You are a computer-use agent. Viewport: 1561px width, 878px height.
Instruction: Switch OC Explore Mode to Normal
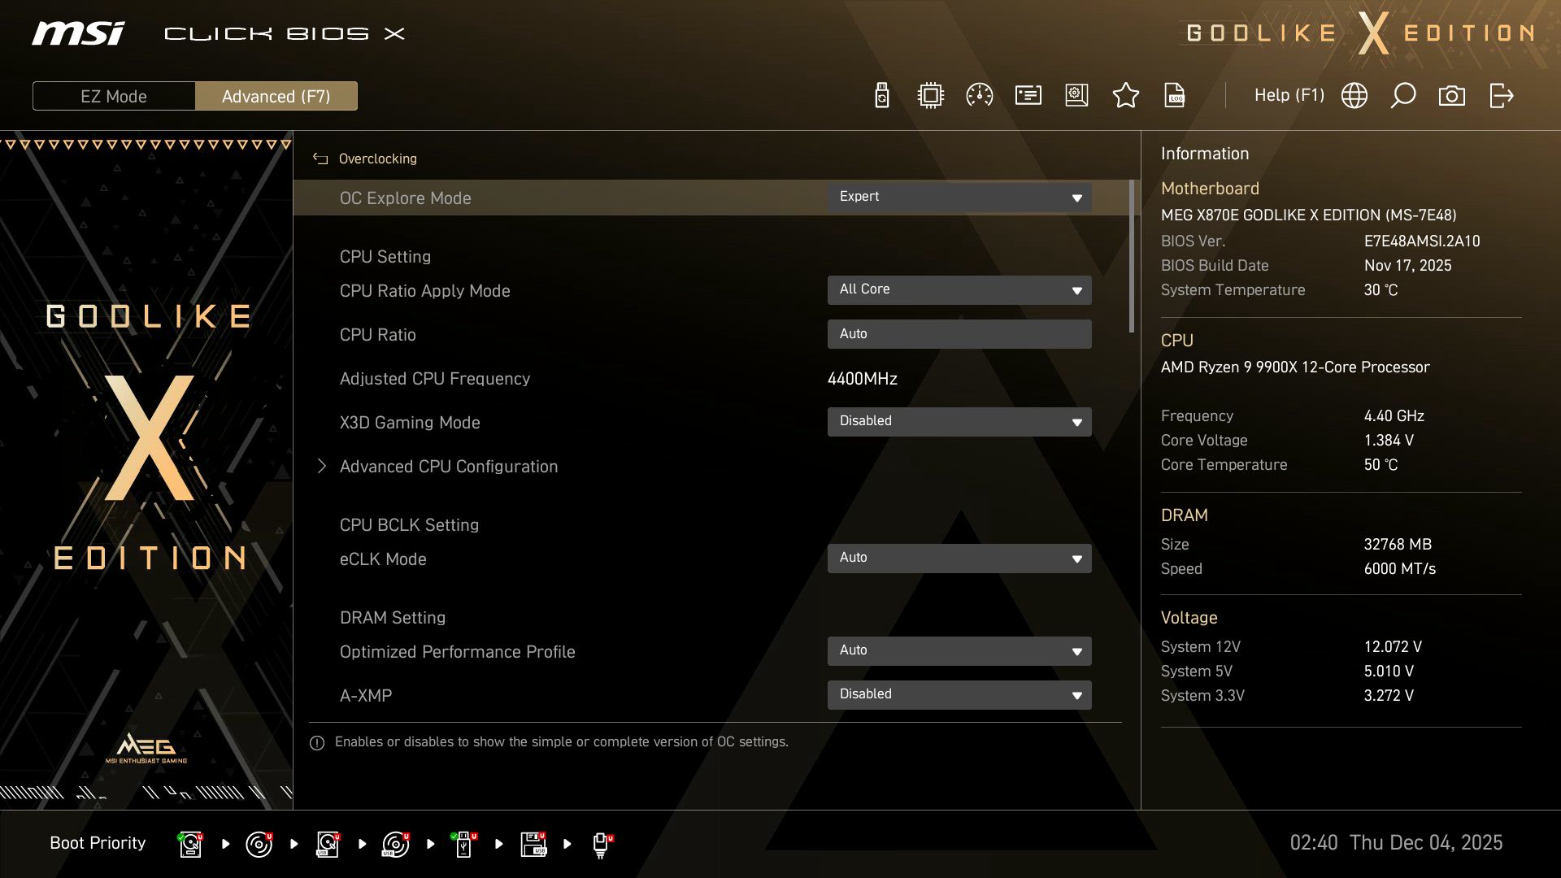[x=959, y=197]
